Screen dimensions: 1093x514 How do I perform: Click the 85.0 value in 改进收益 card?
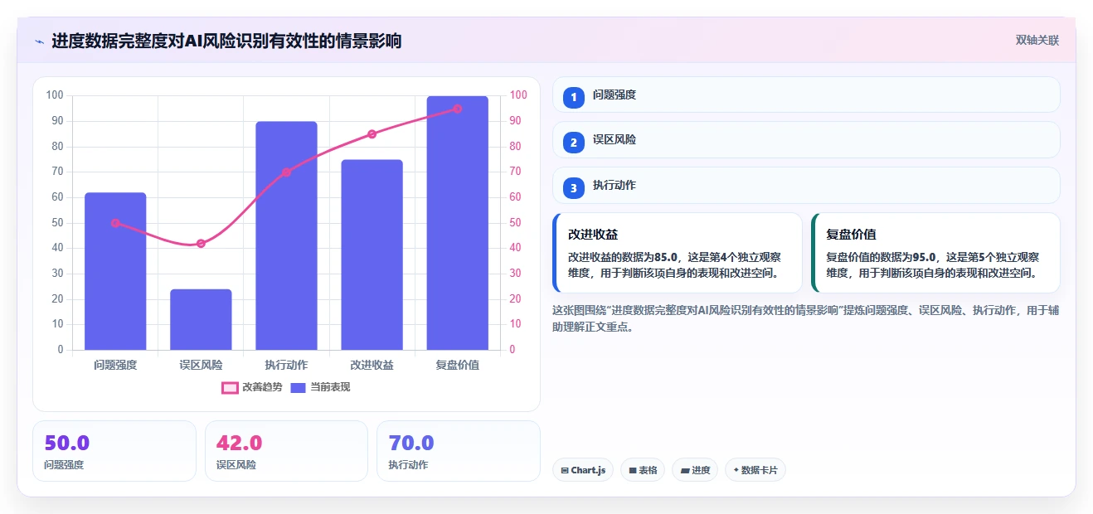coord(665,257)
